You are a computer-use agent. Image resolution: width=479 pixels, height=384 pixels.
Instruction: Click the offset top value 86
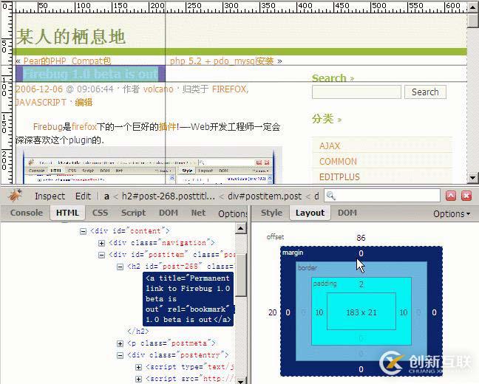(x=361, y=238)
